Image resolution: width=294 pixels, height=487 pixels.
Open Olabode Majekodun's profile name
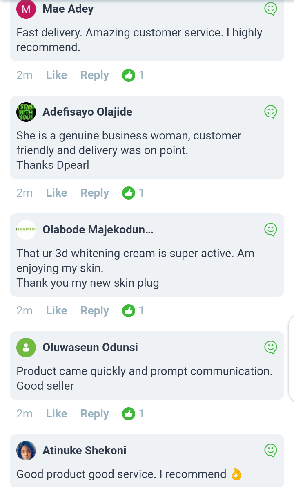pos(98,229)
